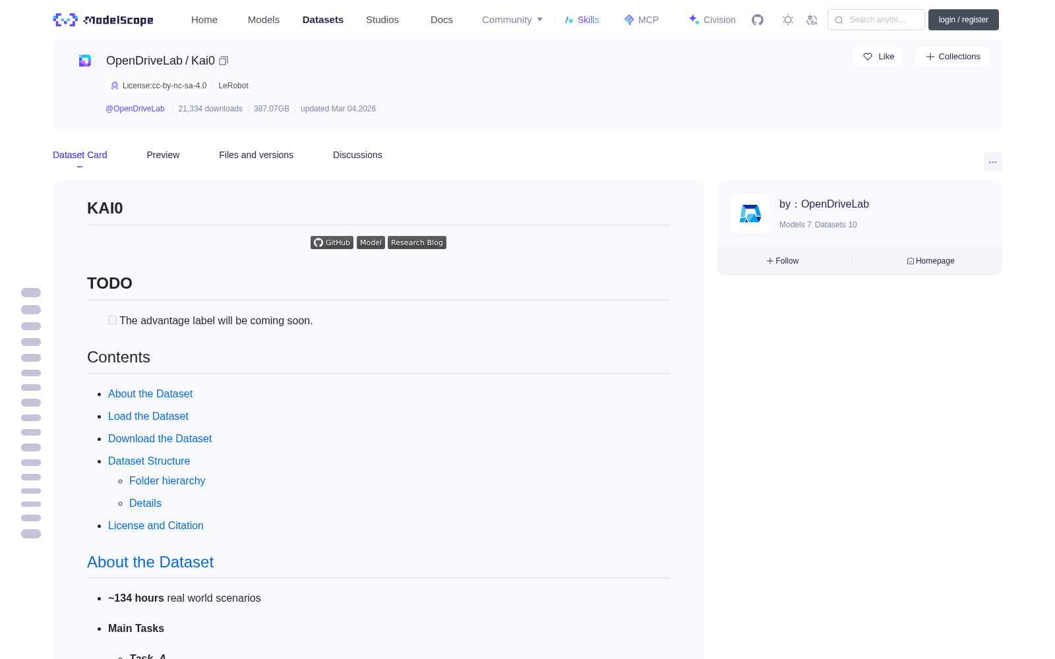1055x659 pixels.
Task: Add dataset to Collections
Action: pos(952,57)
